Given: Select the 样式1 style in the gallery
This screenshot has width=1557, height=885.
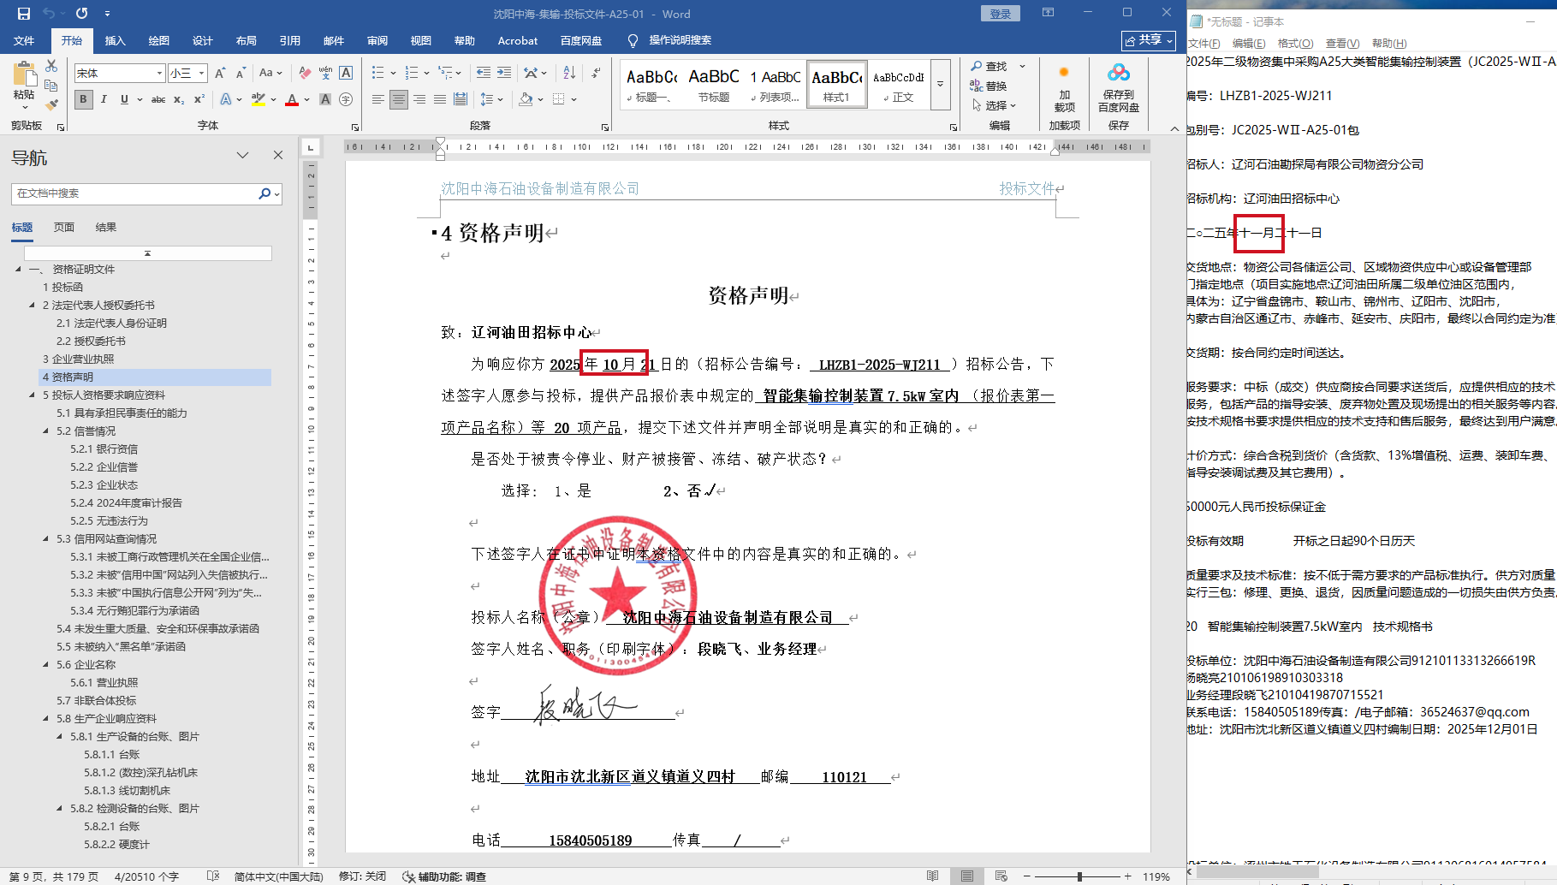Looking at the screenshot, I should [837, 85].
